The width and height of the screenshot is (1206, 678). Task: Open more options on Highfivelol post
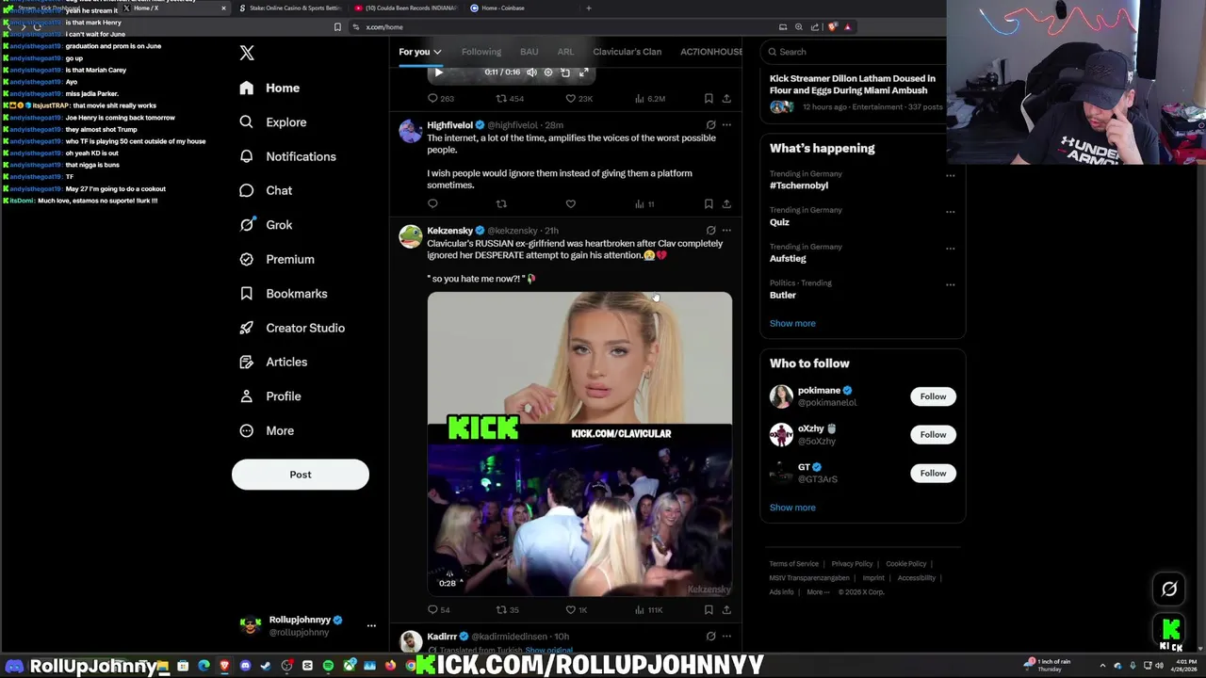pyautogui.click(x=726, y=124)
